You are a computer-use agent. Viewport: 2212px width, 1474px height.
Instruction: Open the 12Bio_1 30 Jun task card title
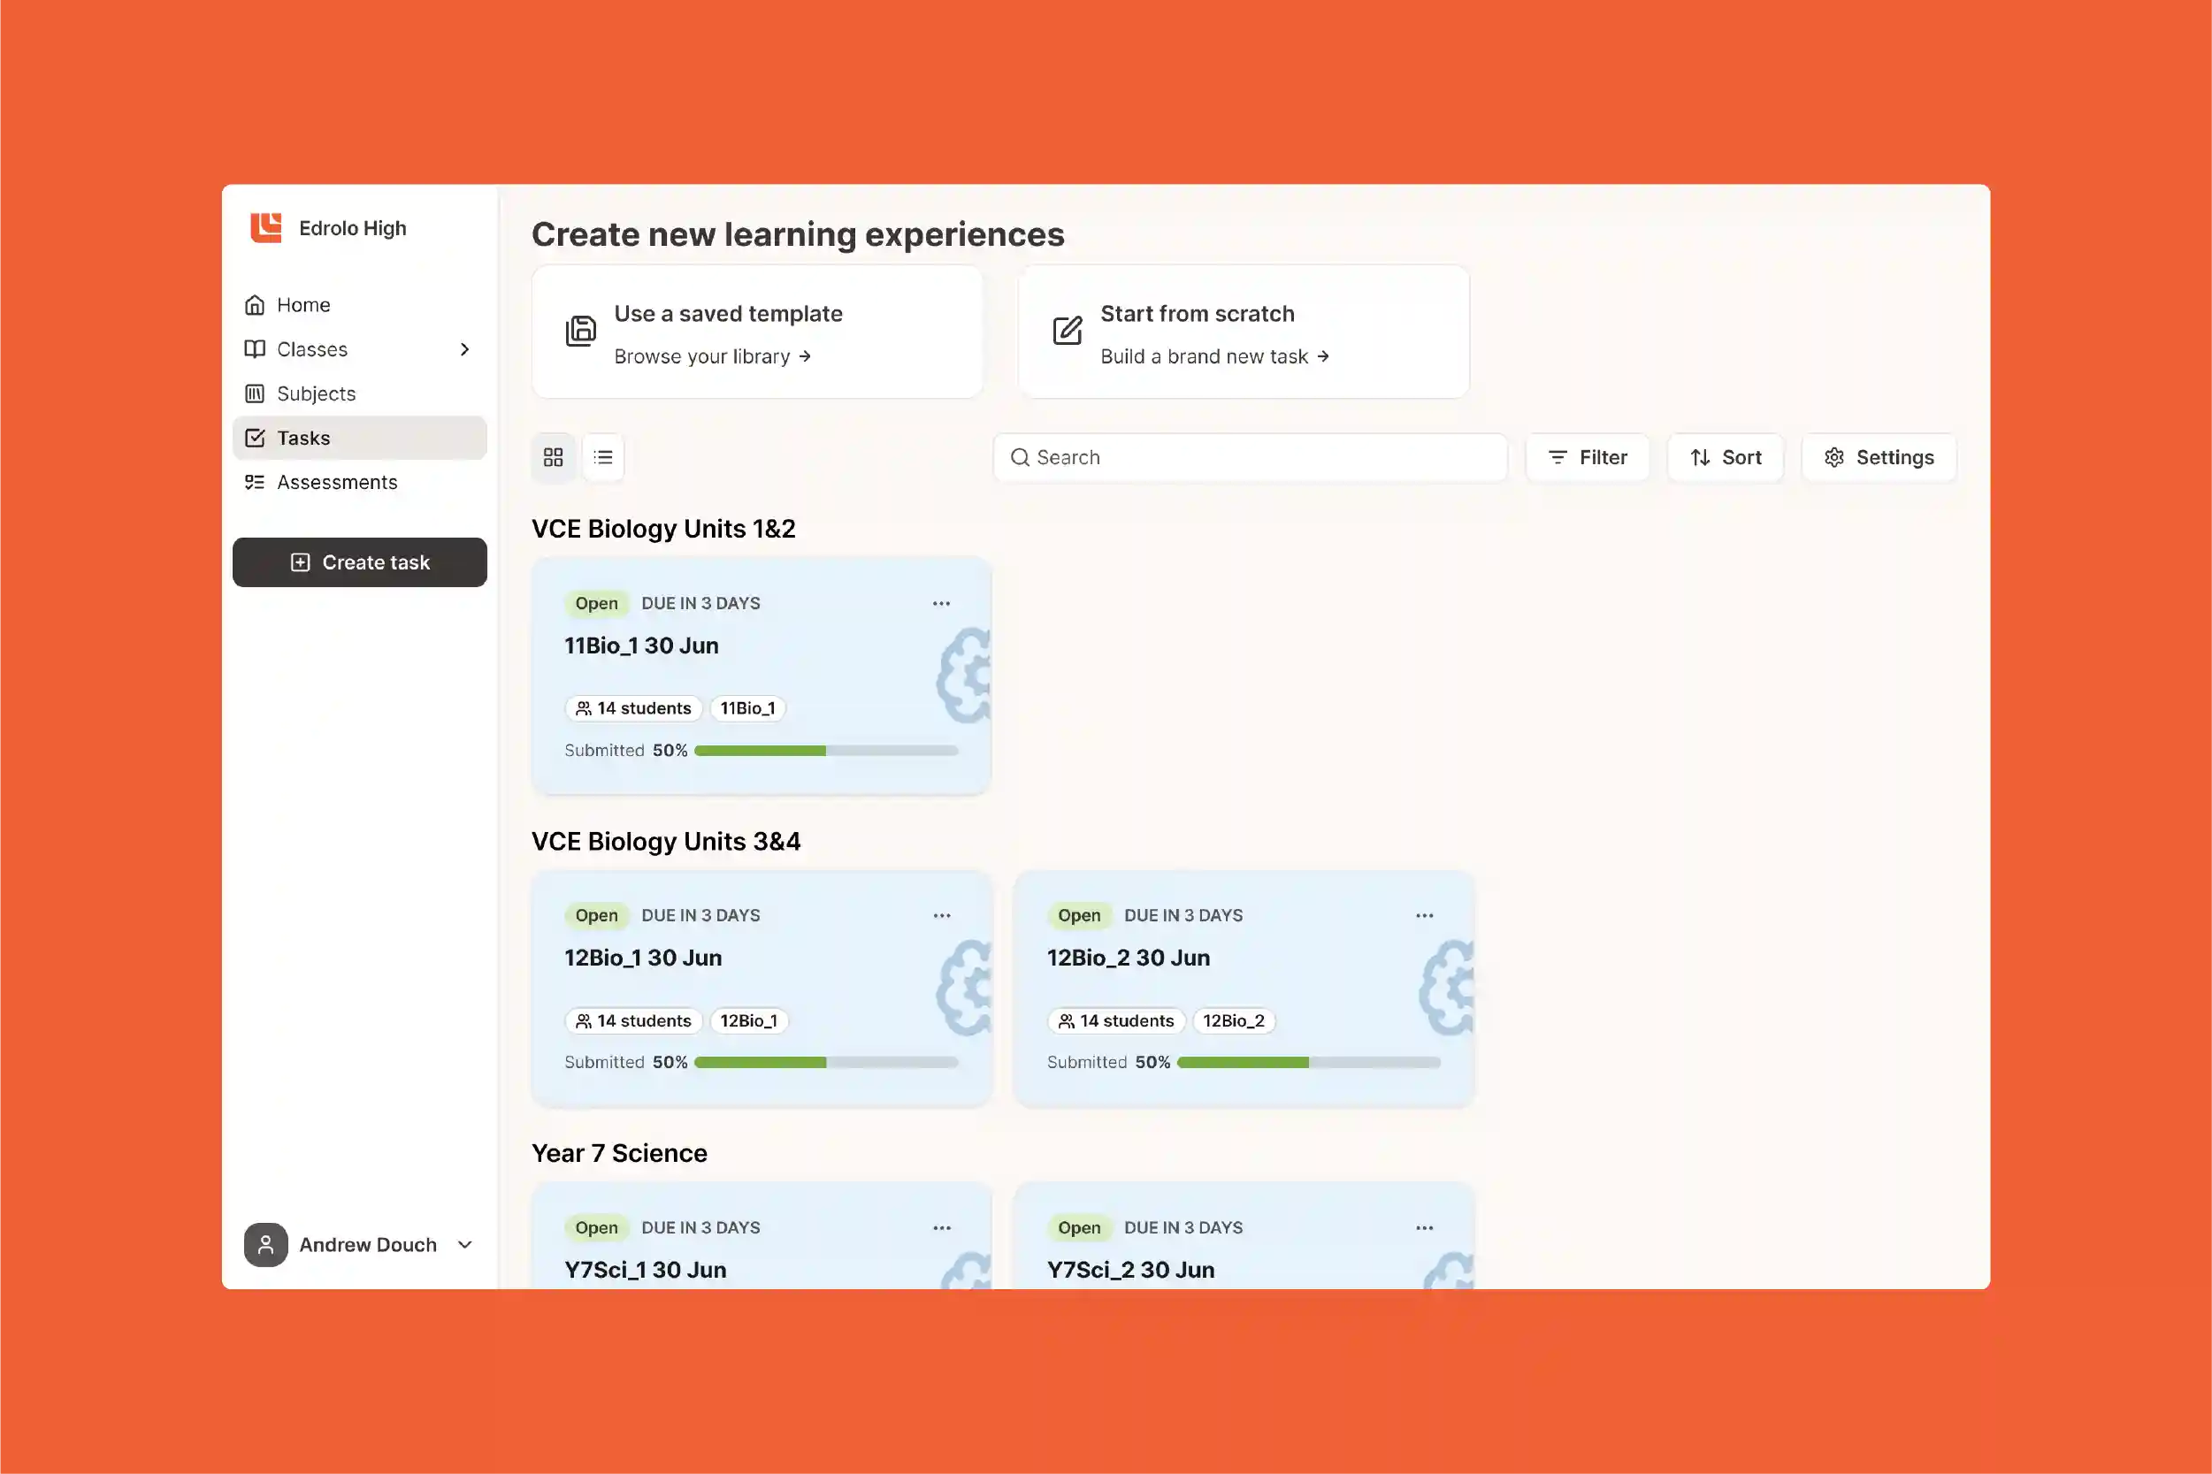click(643, 958)
